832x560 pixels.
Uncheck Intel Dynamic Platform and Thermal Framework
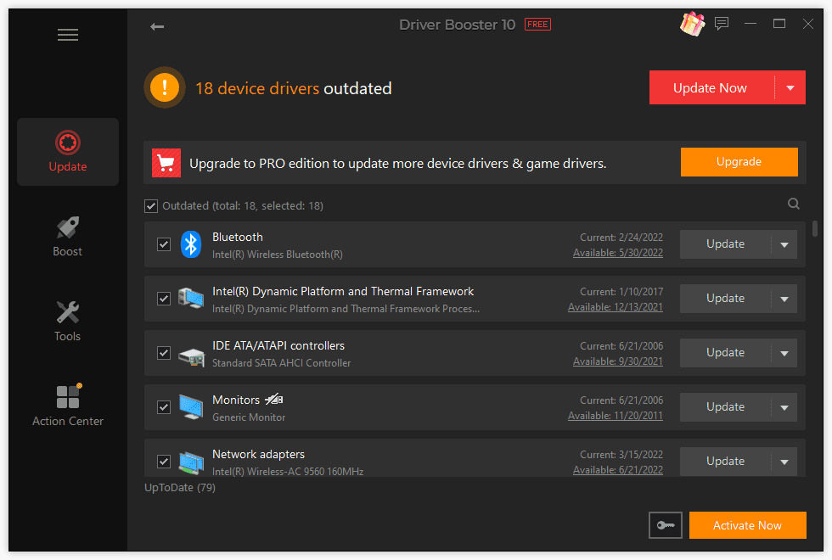164,299
